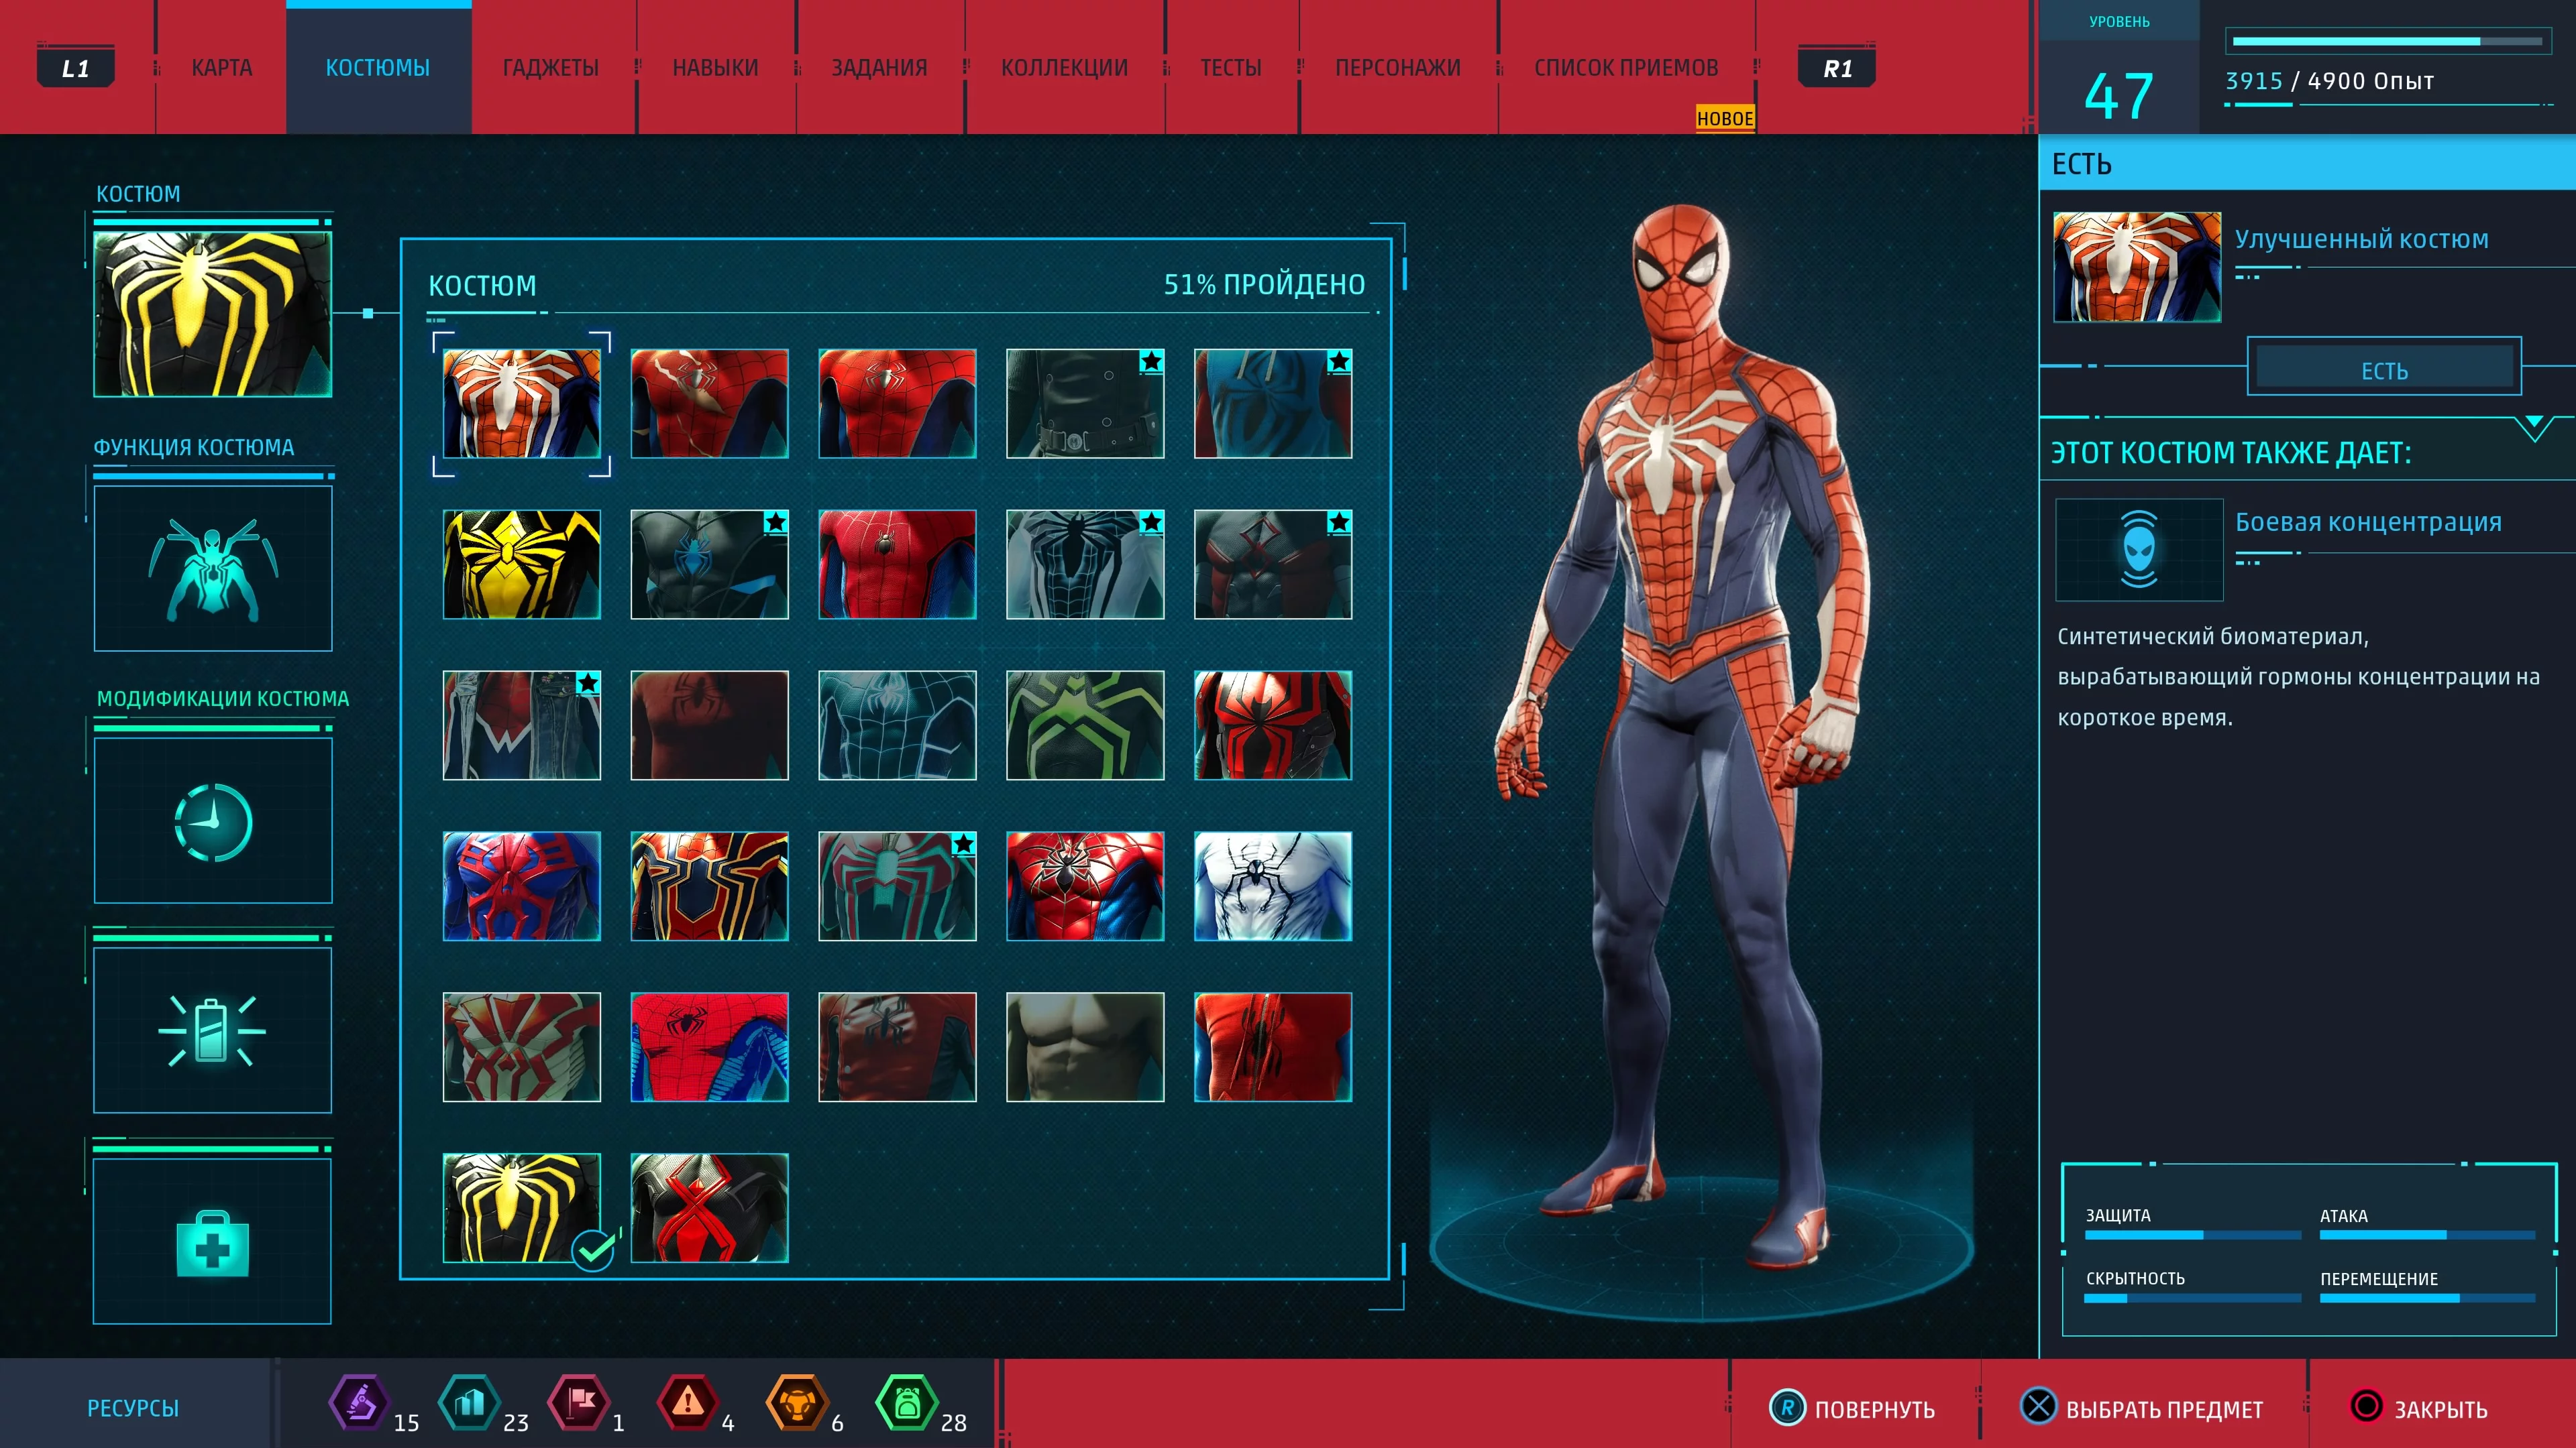
Task: Select the Боевая концентрация suit power icon
Action: (x=2139, y=550)
